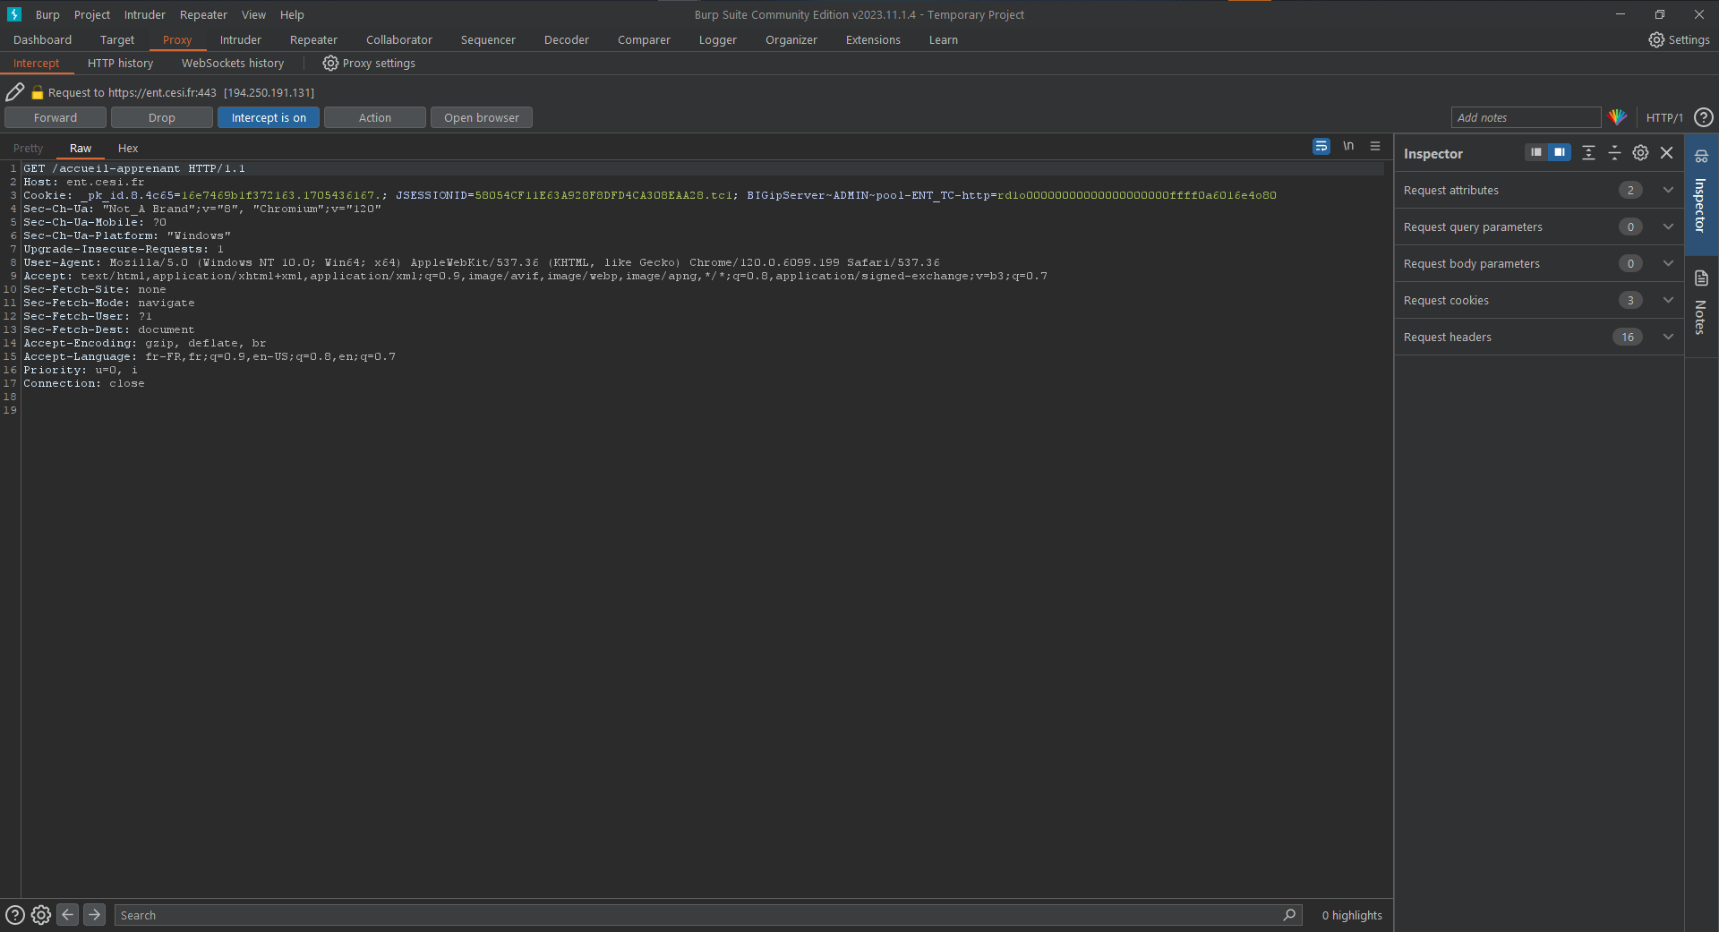Switch to the Logger tab
The height and width of the screenshot is (932, 1719).
pos(718,40)
